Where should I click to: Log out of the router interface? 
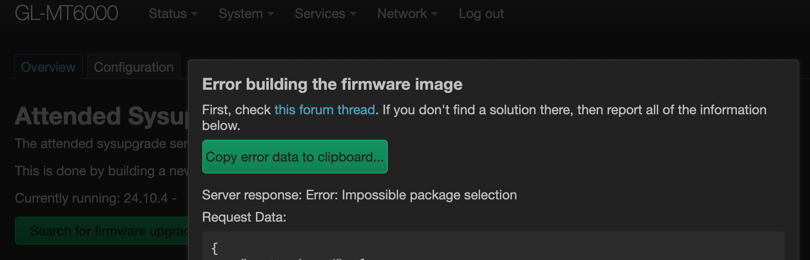pyautogui.click(x=481, y=14)
